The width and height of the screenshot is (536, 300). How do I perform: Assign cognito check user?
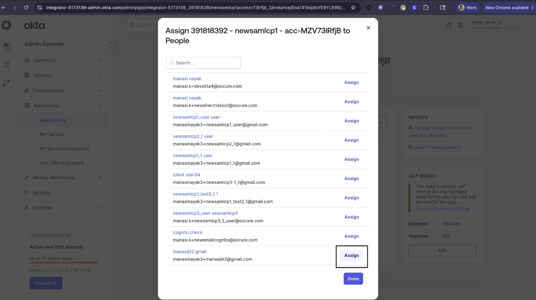pos(351,236)
